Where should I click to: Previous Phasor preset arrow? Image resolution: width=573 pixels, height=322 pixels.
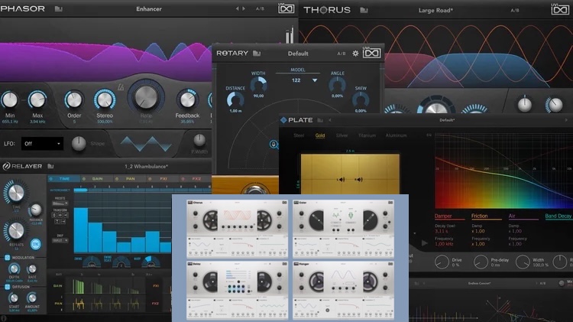pos(237,8)
